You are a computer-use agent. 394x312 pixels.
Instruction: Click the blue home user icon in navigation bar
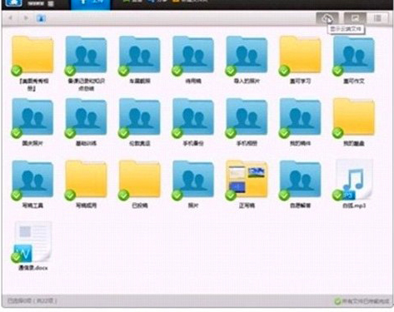pyautogui.click(x=41, y=18)
